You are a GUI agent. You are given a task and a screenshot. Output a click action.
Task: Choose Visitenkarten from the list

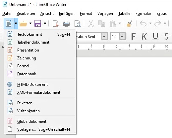pos(40,111)
